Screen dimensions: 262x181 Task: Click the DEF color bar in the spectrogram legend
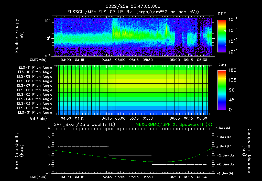[x=222, y=36]
